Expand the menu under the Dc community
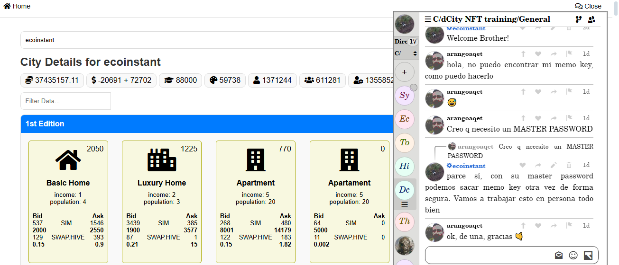This screenshot has width=619, height=265. point(405,204)
